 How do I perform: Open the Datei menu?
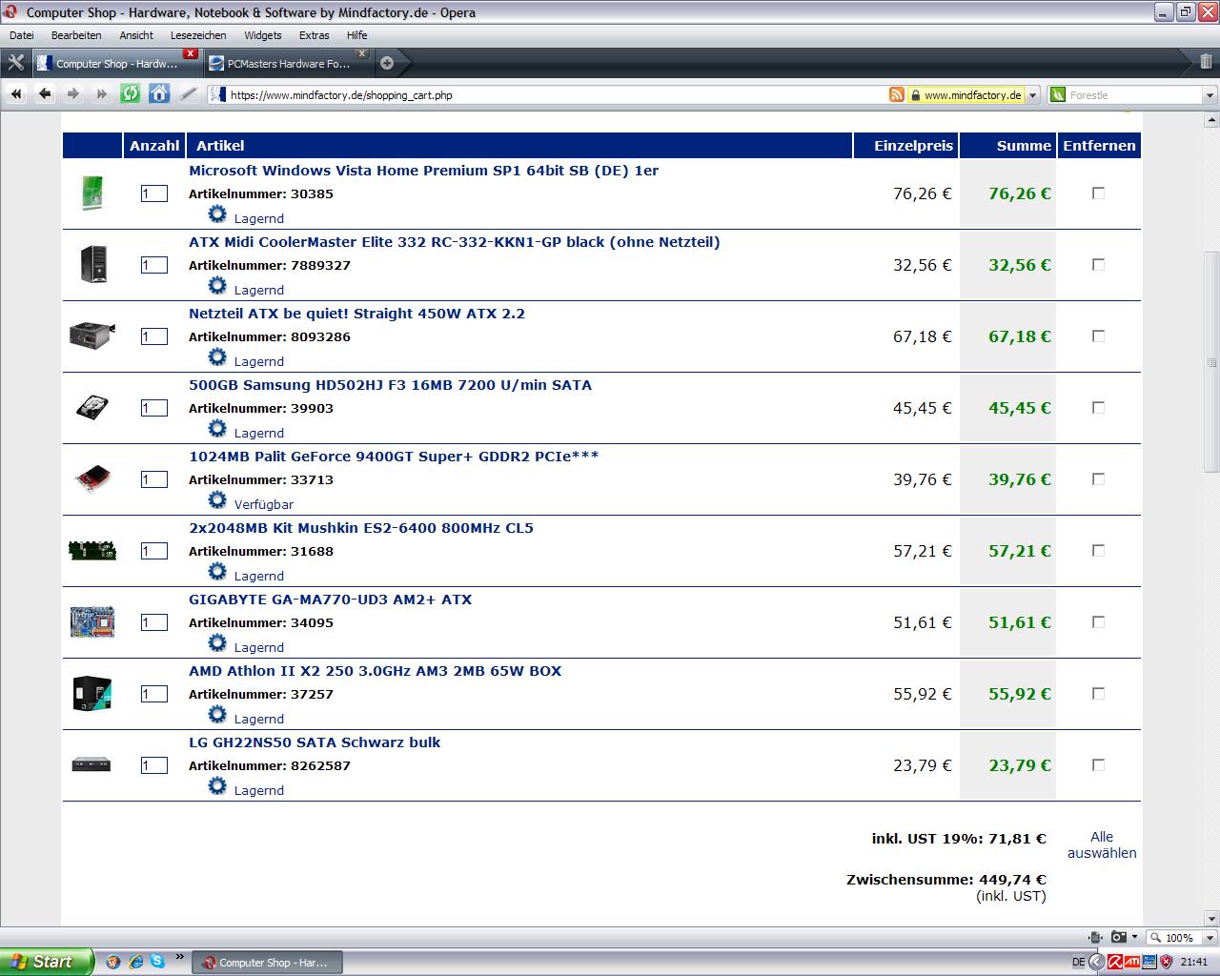point(22,35)
